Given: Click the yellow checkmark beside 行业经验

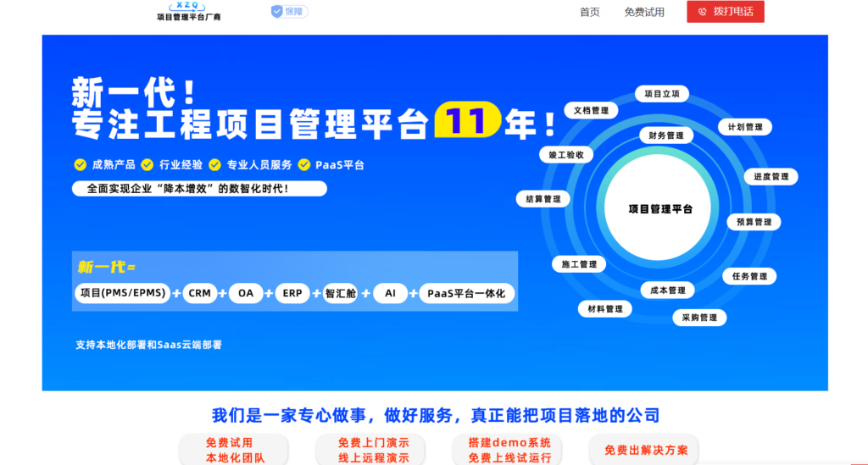Looking at the screenshot, I should [x=147, y=165].
